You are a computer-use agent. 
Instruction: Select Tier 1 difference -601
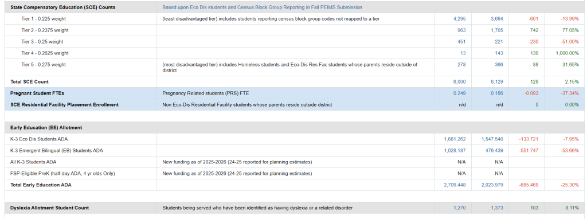[x=533, y=19]
